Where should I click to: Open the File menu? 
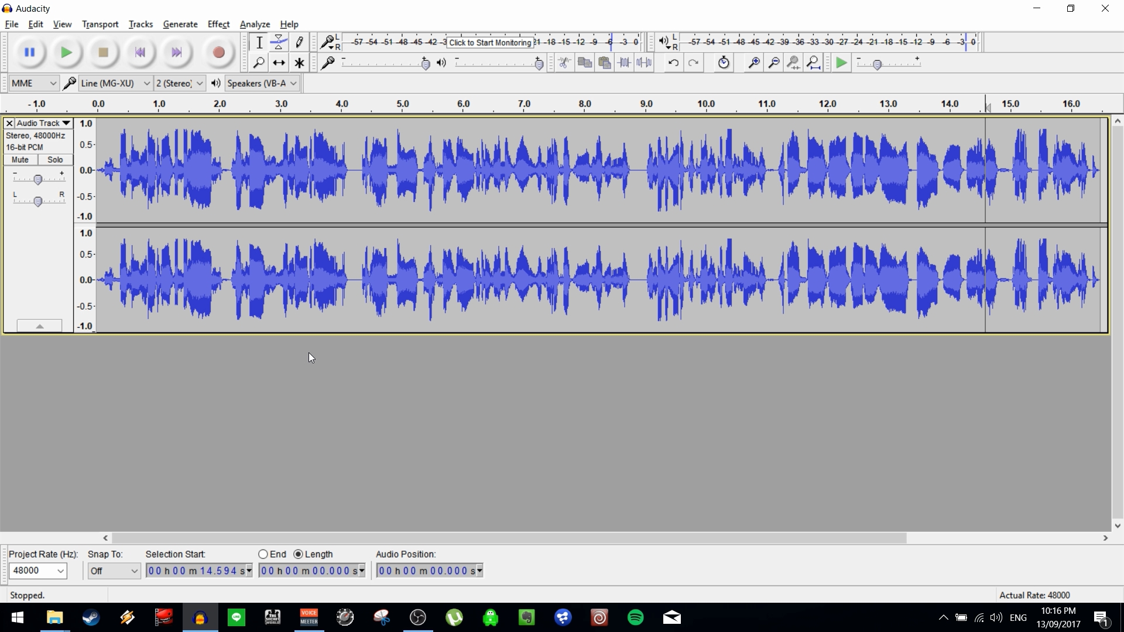[x=11, y=24]
